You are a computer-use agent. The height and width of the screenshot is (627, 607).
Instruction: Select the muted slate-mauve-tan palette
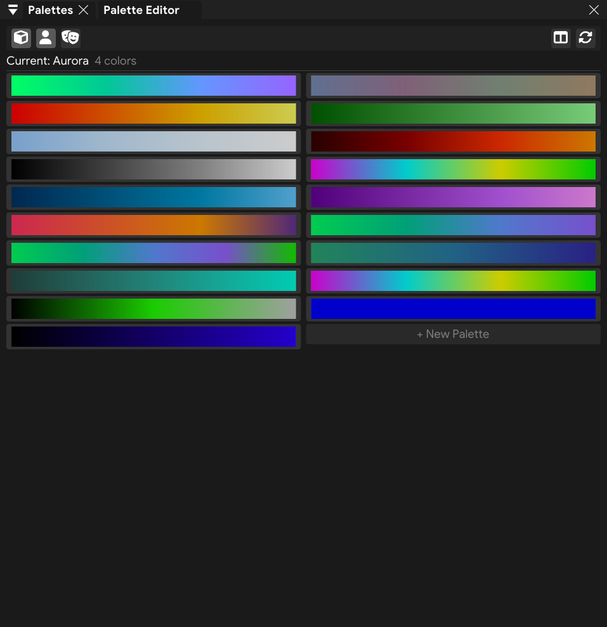tap(454, 86)
